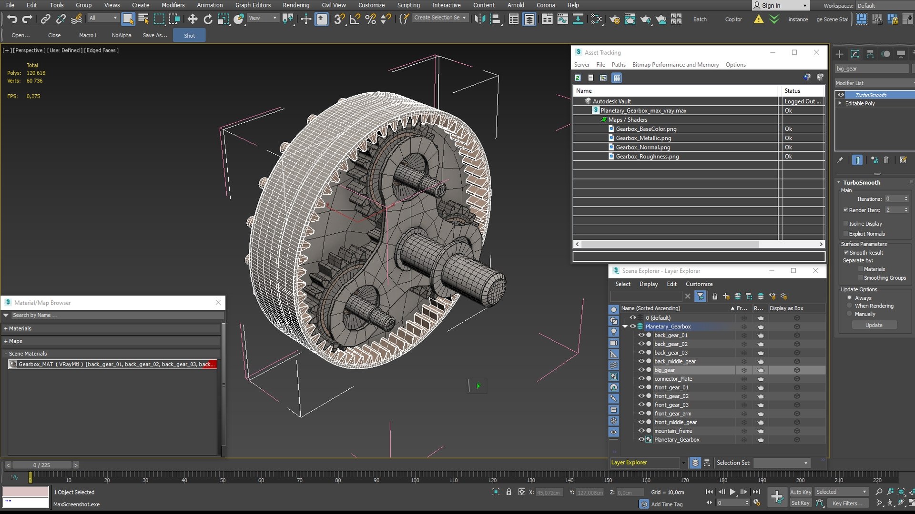Pick the Rectangular Selection Region tool

pyautogui.click(x=159, y=19)
